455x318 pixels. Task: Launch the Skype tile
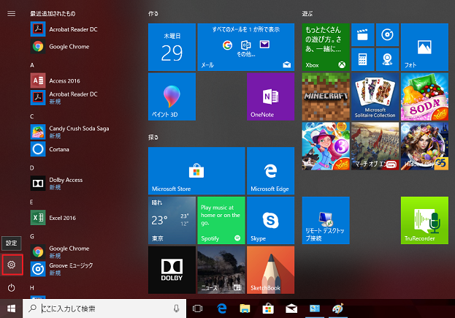(x=270, y=221)
